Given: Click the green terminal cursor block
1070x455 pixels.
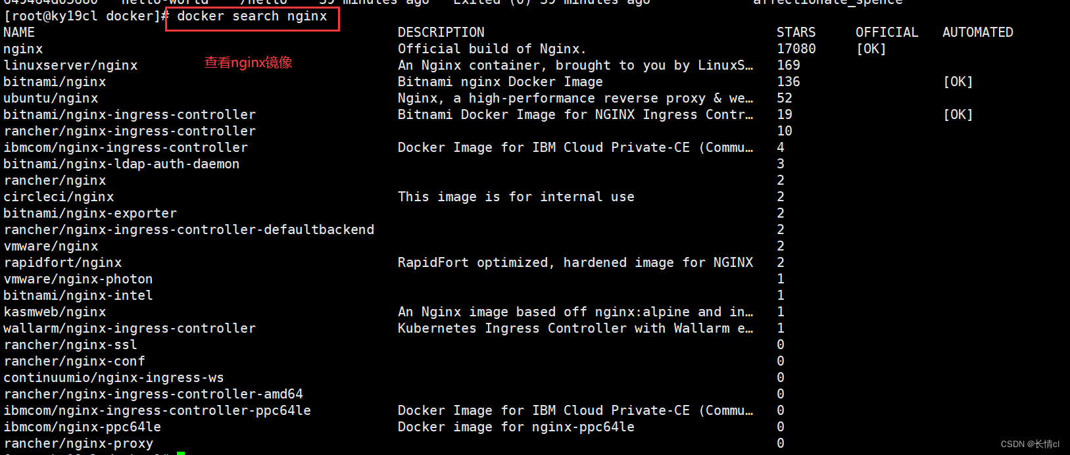Looking at the screenshot, I should pyautogui.click(x=181, y=453).
